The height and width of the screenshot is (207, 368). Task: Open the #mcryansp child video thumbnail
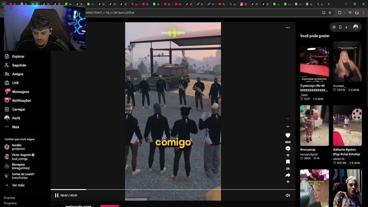tap(315, 126)
